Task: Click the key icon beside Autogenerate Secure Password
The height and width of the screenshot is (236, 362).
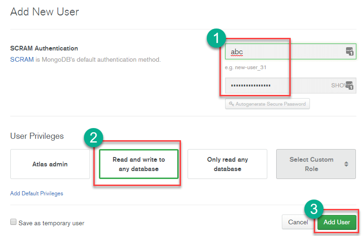Action: [231, 104]
